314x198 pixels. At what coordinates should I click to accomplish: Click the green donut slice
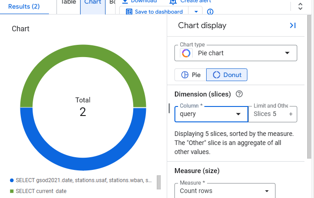pyautogui.click(x=83, y=51)
